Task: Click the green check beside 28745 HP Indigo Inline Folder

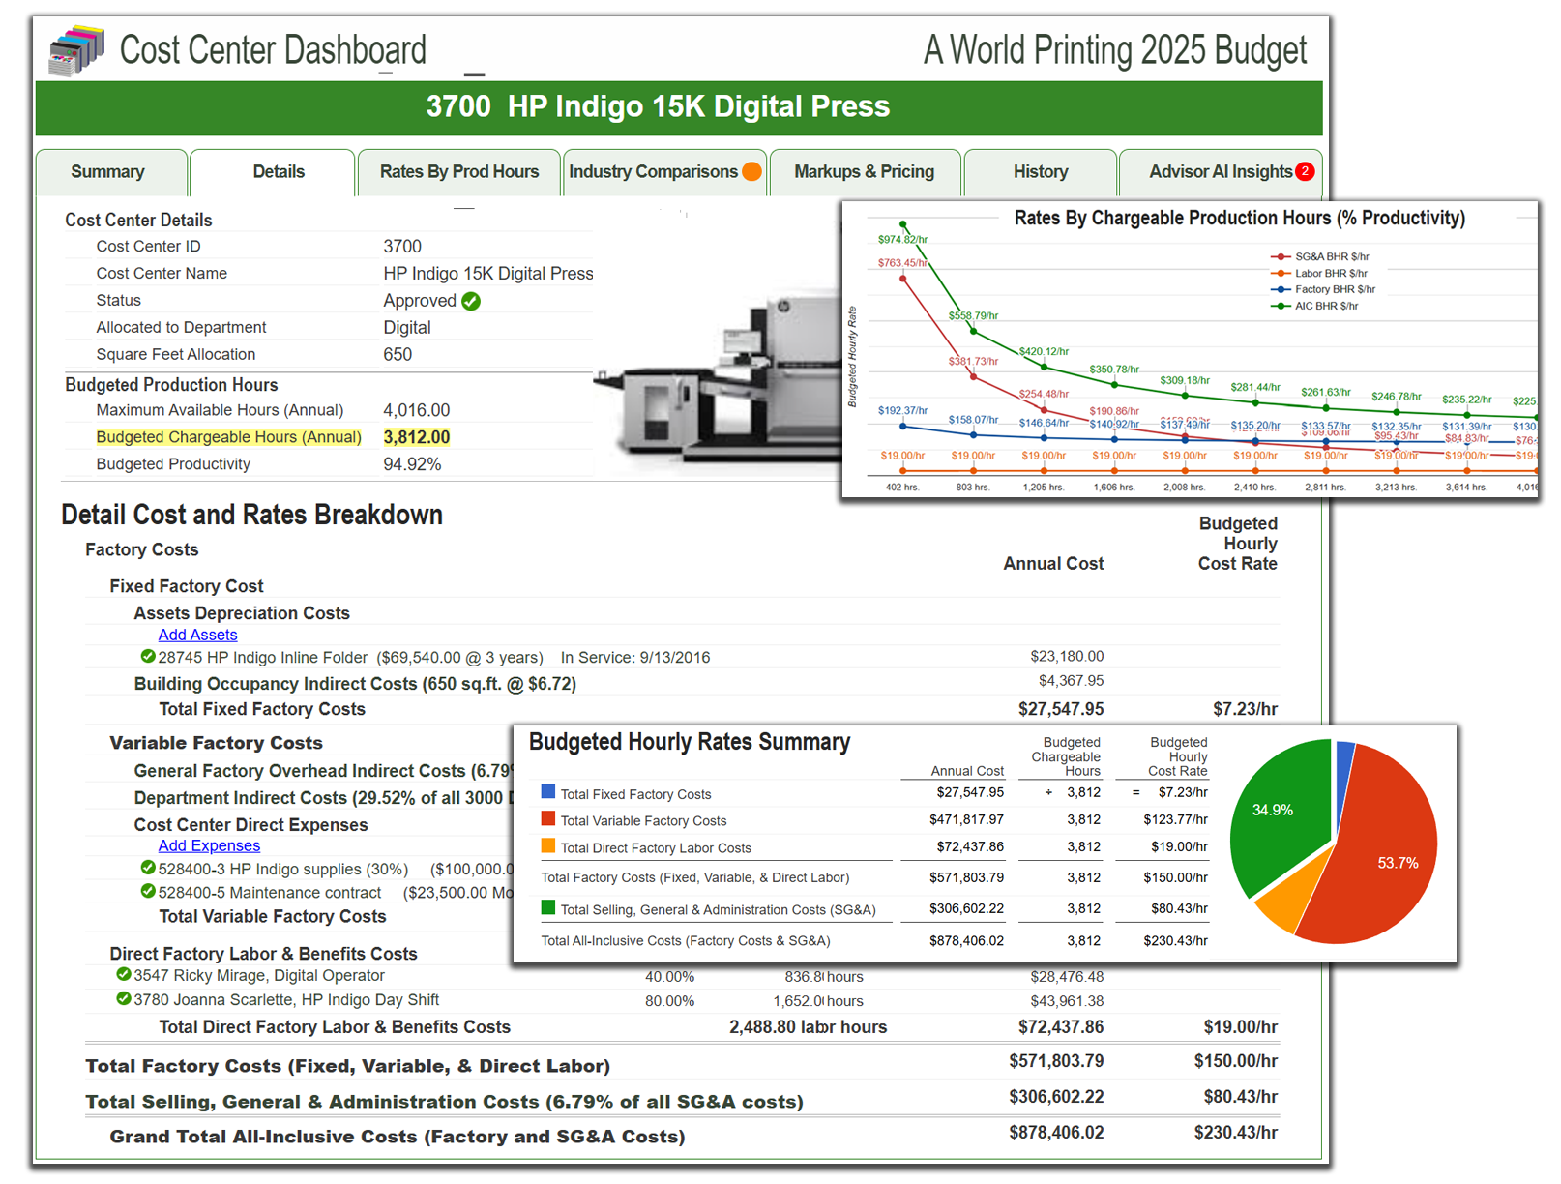Action: pyautogui.click(x=147, y=657)
